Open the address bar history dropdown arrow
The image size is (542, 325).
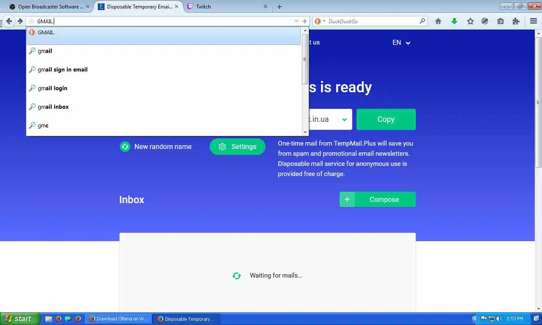pos(296,21)
